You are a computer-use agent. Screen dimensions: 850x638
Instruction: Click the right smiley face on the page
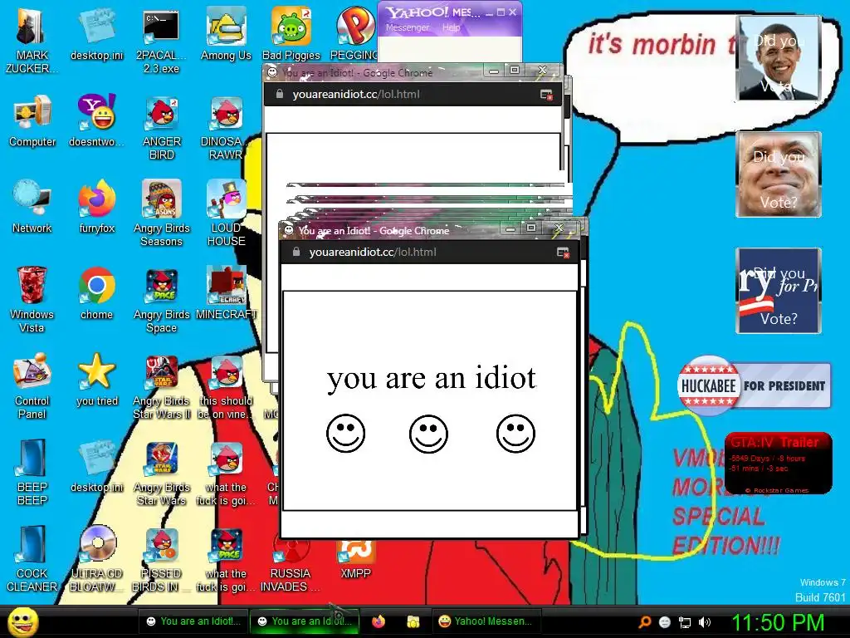(x=515, y=434)
